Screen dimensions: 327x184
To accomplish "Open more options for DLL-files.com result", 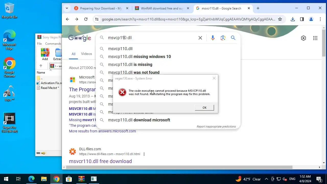I will (144, 154).
